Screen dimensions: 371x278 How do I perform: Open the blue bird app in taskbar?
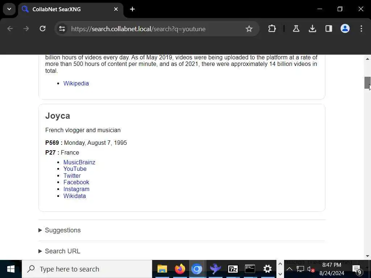(215, 269)
